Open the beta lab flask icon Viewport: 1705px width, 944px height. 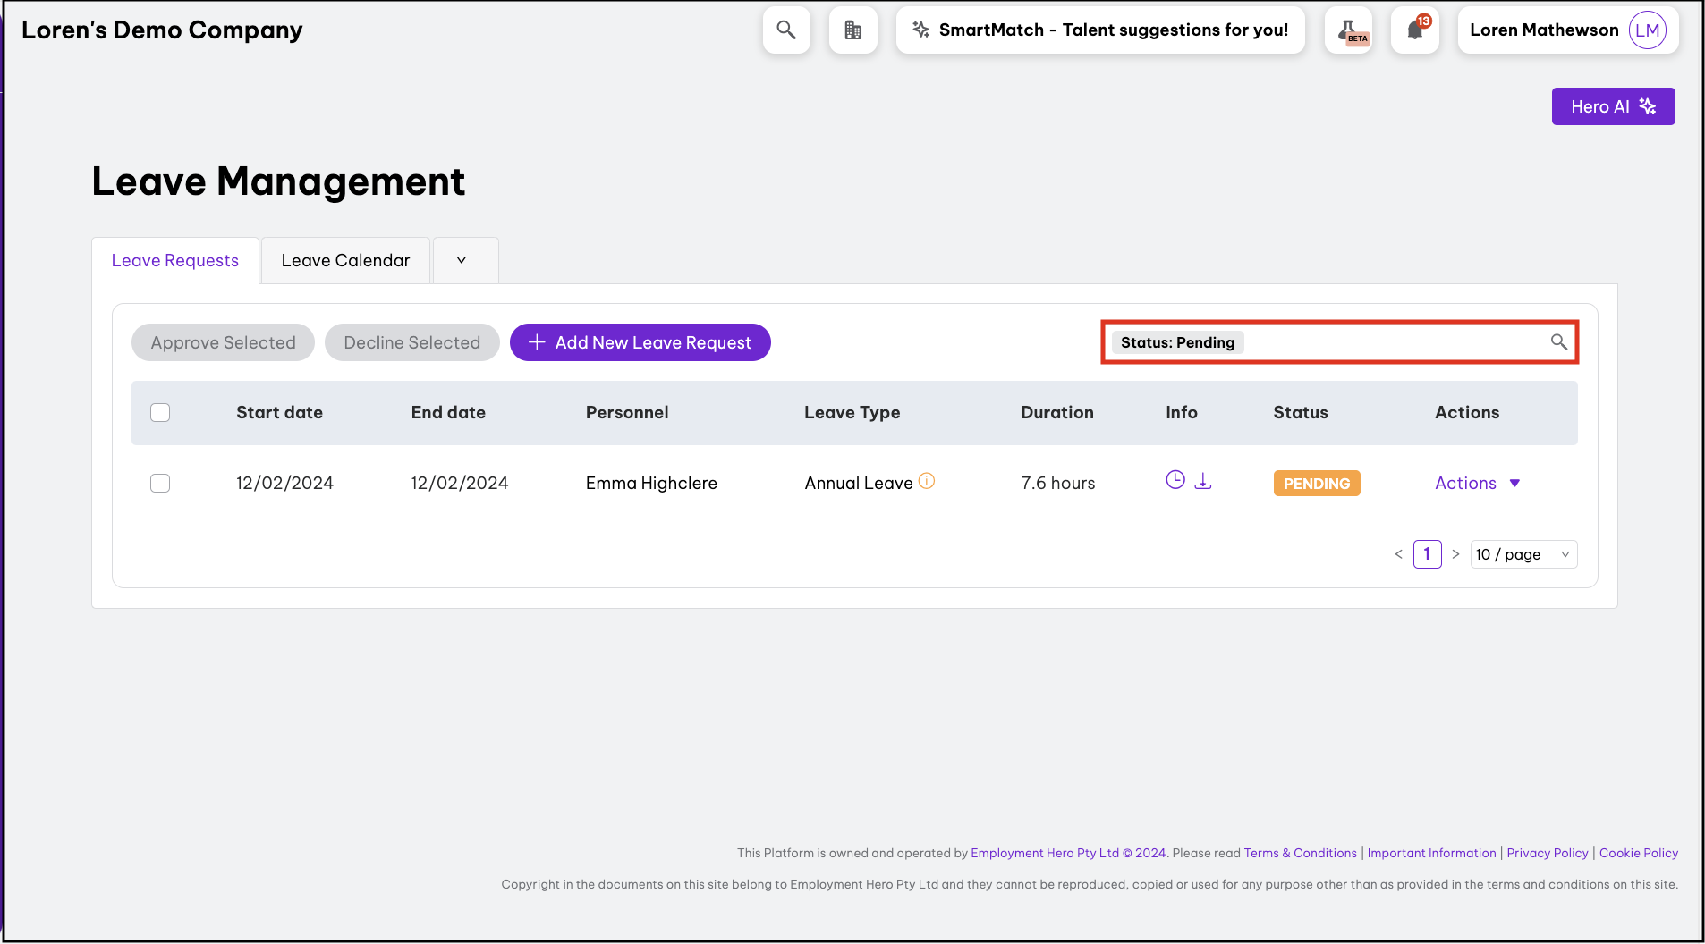coord(1349,30)
